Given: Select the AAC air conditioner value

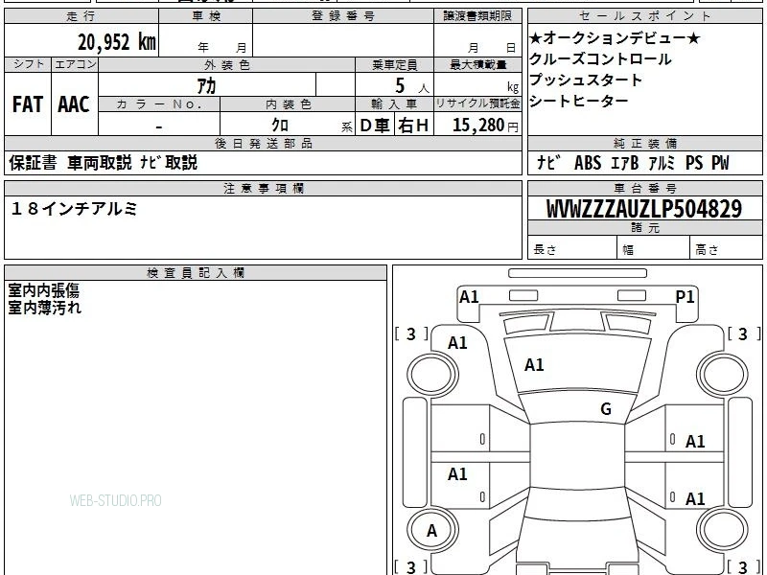Looking at the screenshot, I should (74, 104).
